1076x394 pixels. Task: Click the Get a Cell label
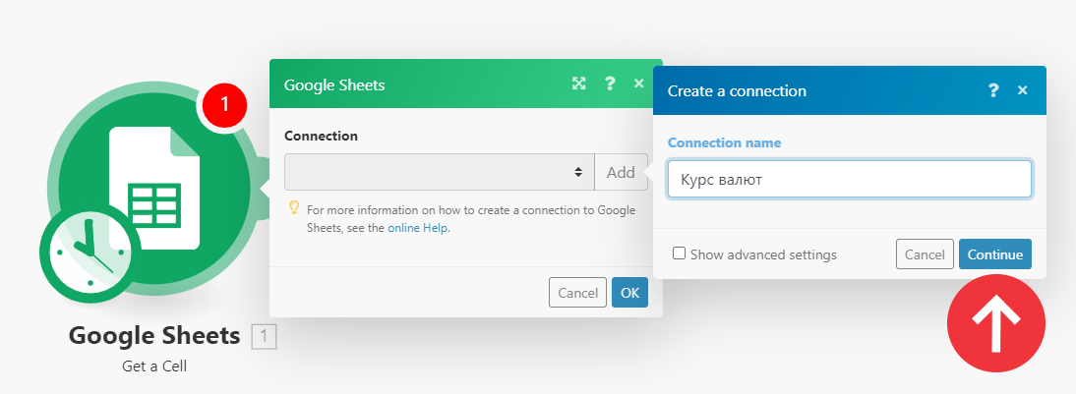pyautogui.click(x=154, y=366)
